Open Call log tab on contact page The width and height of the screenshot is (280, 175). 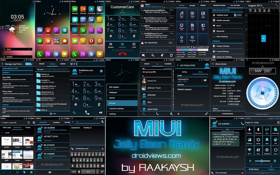click(185, 72)
